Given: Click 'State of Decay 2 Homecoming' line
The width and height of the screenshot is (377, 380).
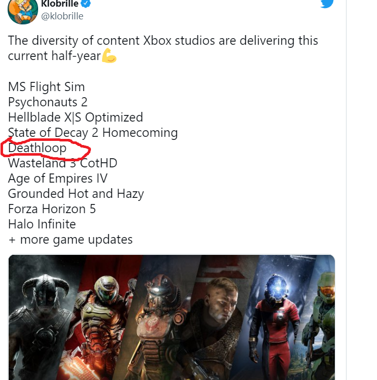Looking at the screenshot, I should click(92, 133).
